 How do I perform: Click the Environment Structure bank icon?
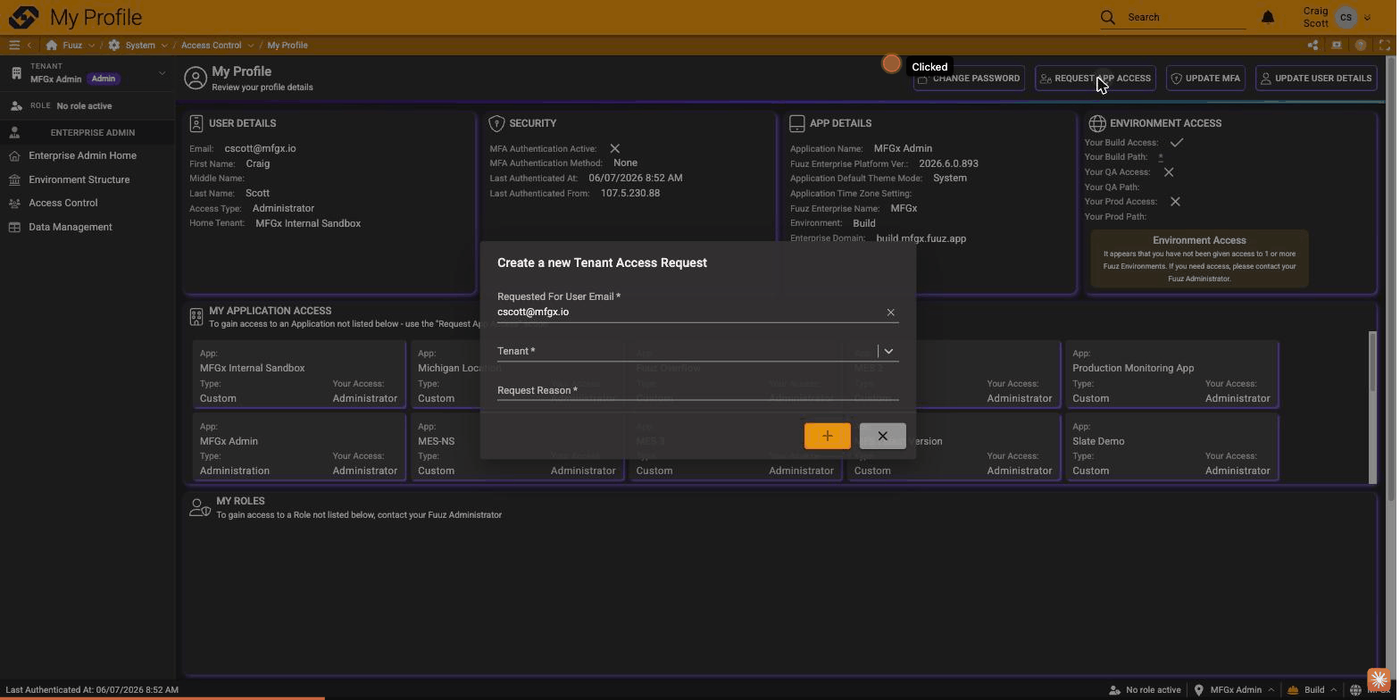click(14, 179)
